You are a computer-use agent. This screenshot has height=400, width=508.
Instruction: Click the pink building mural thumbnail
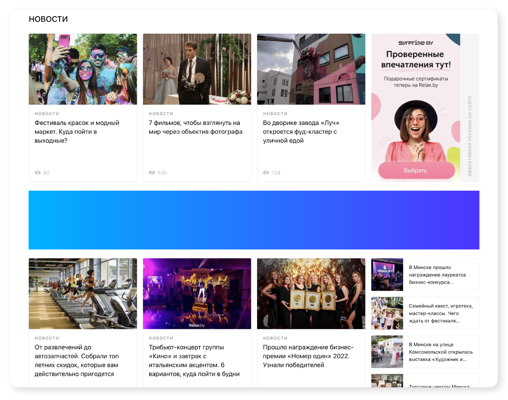coord(311,69)
